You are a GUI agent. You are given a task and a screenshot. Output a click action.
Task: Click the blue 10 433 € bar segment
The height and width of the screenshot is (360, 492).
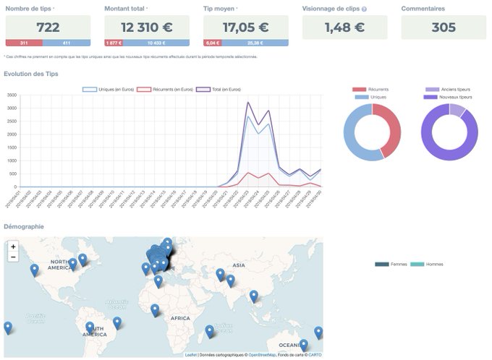[156, 43]
